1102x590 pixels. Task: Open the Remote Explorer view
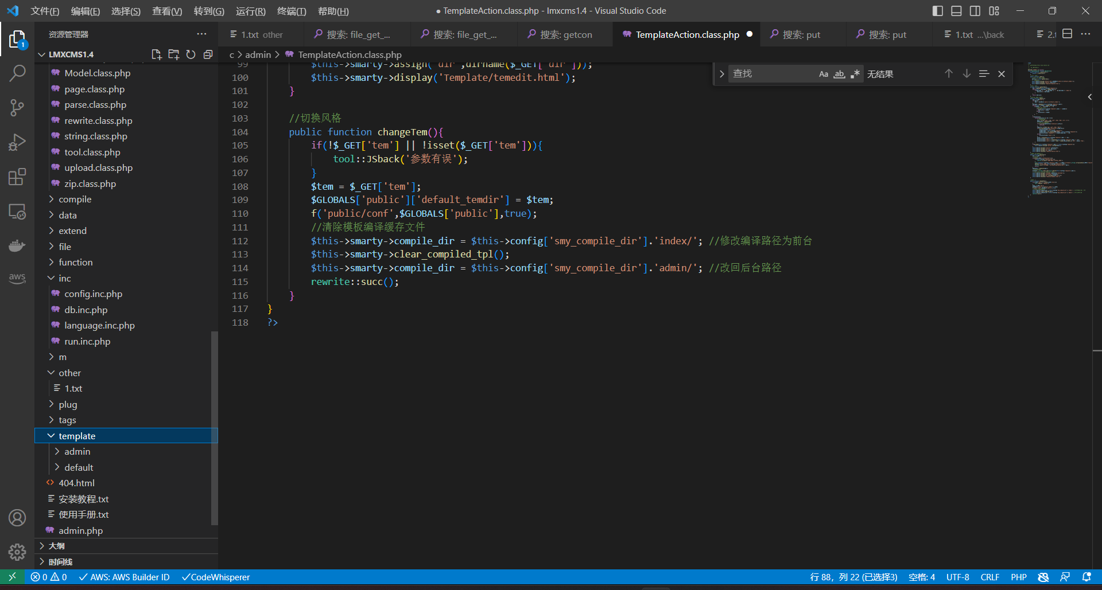(x=17, y=212)
